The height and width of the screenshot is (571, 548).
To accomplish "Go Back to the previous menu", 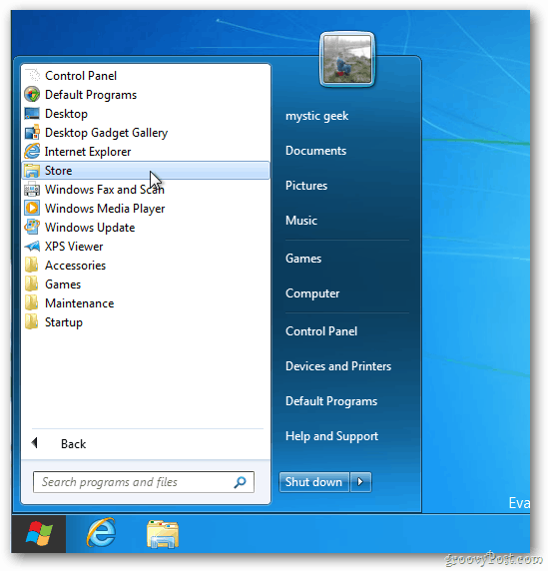I will coord(74,444).
